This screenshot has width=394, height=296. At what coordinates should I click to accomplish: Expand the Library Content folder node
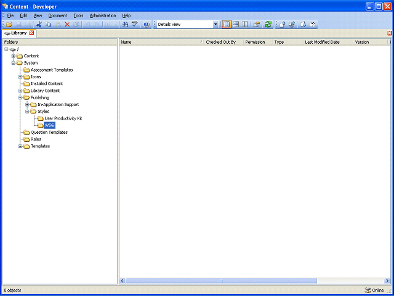point(20,91)
